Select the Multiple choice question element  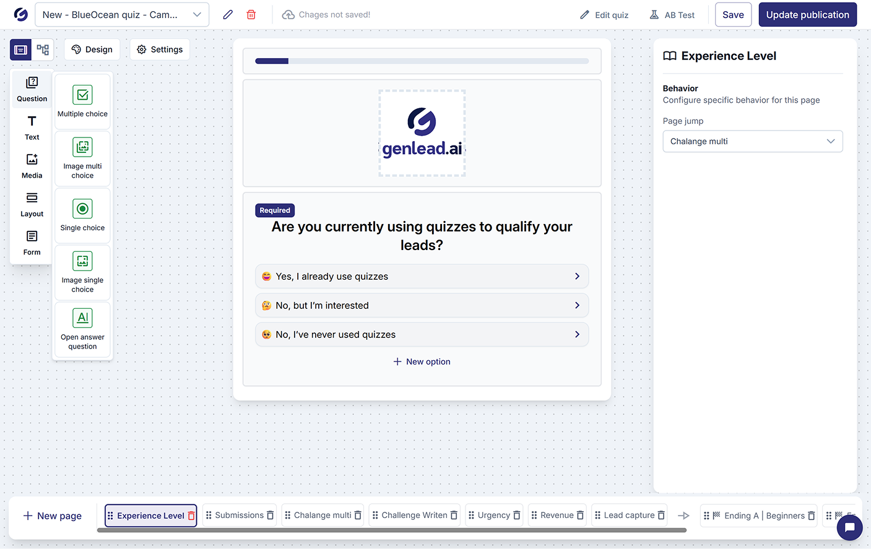[82, 102]
